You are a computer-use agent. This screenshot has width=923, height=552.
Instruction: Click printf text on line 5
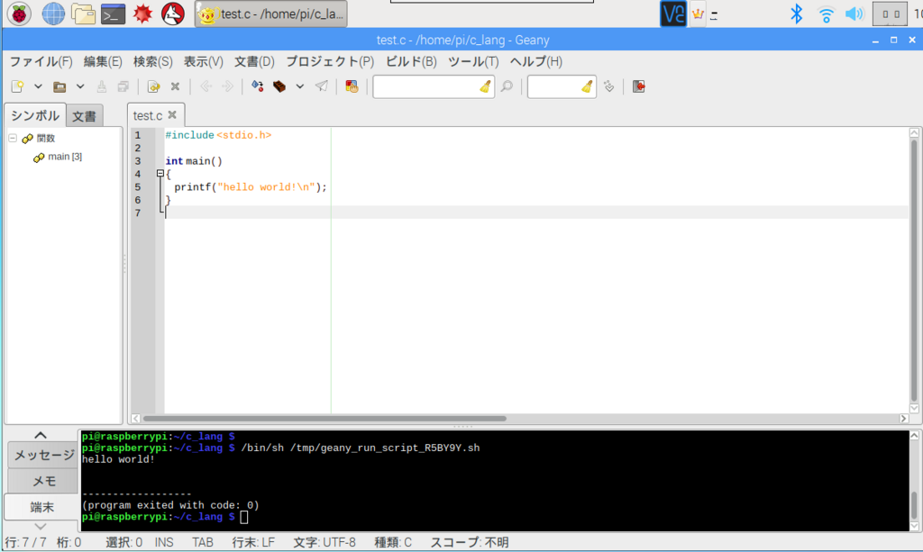click(x=193, y=187)
